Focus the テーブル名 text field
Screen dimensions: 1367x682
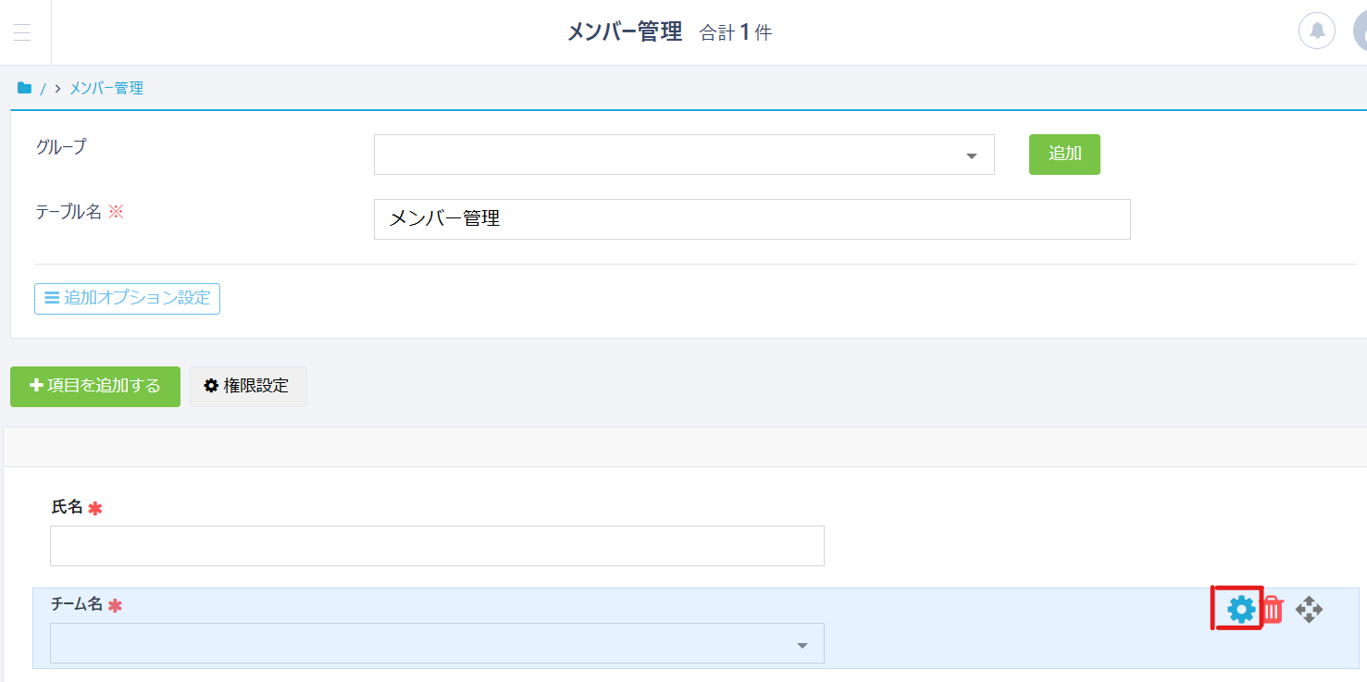click(752, 219)
